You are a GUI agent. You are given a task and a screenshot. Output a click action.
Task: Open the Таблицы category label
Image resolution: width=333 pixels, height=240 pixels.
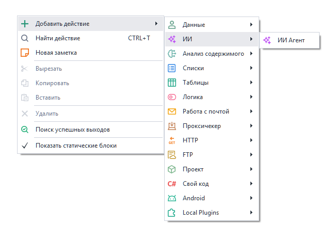coord(196,83)
